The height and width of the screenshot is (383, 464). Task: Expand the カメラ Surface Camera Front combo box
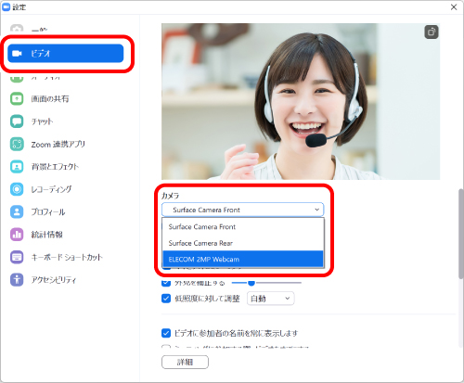point(242,210)
